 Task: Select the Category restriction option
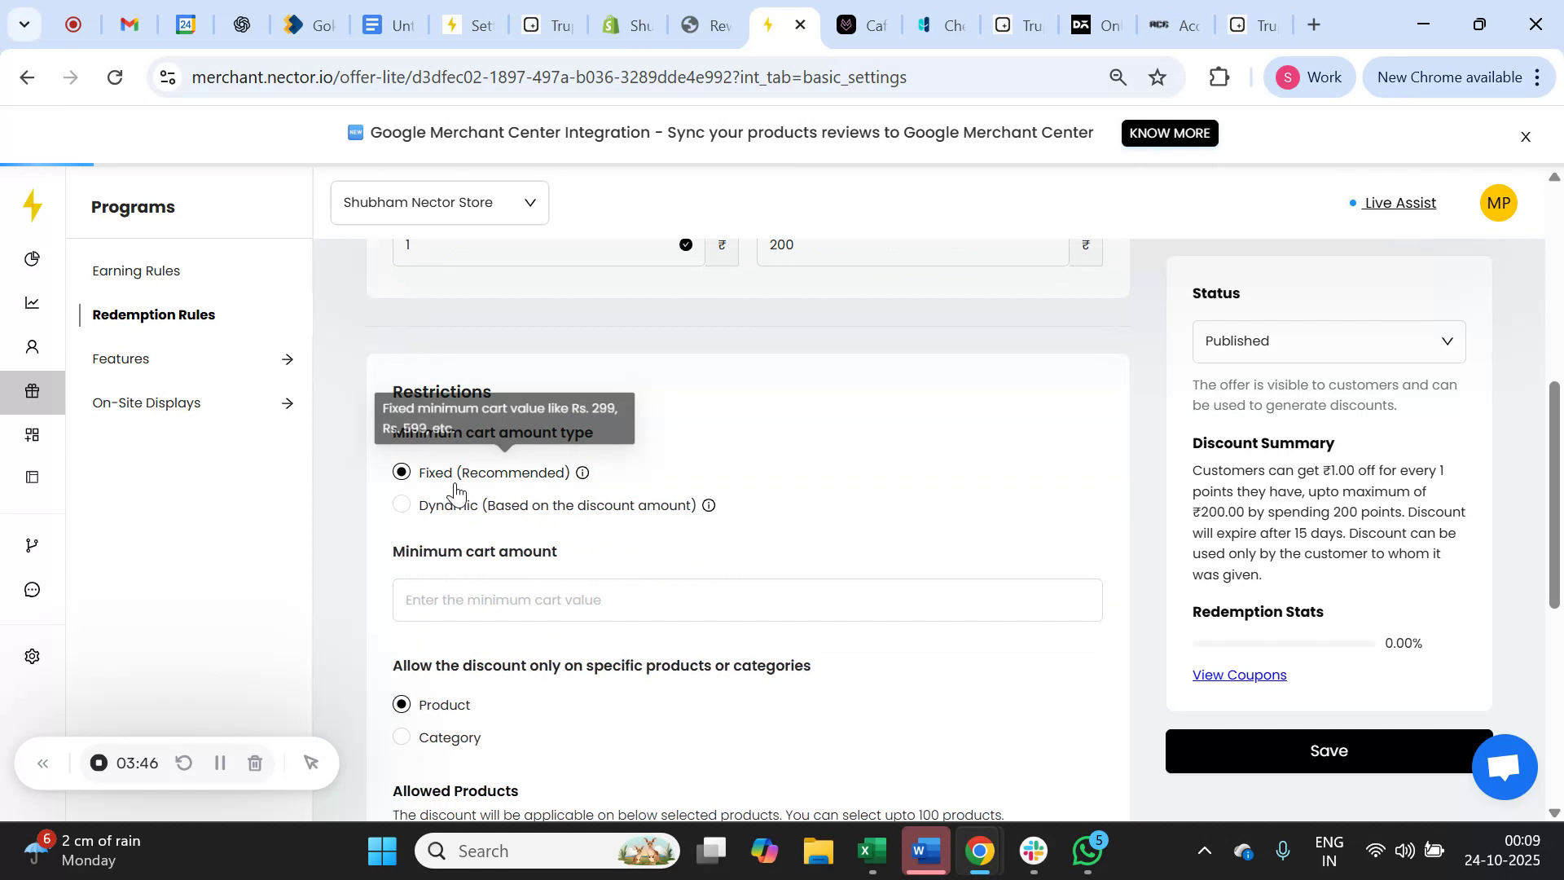(x=401, y=737)
